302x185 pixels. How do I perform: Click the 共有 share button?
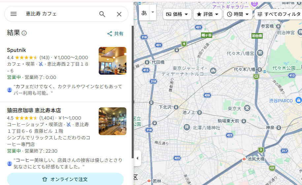[115, 34]
